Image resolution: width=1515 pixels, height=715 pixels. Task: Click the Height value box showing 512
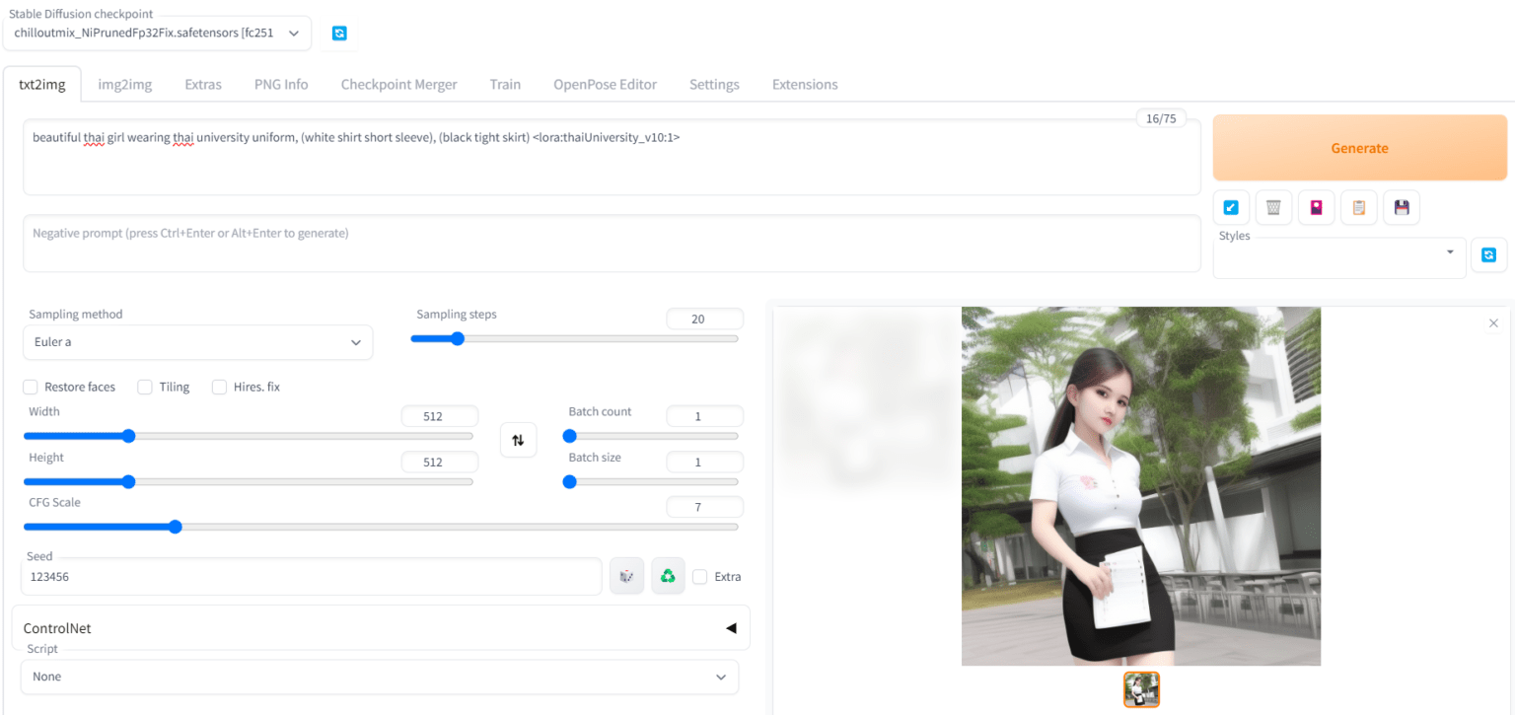click(x=439, y=463)
